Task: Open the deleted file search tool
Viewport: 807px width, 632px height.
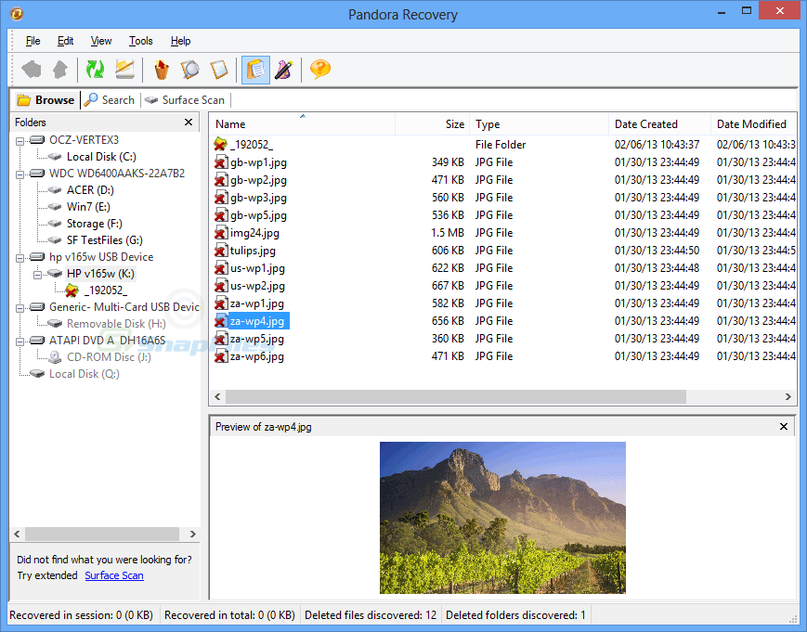Action: click(189, 70)
